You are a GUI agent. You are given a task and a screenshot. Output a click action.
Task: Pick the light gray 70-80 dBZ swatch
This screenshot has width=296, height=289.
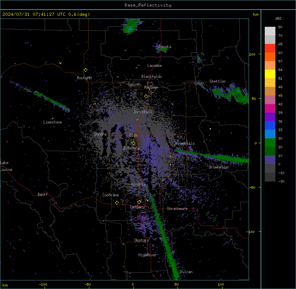point(270,31)
